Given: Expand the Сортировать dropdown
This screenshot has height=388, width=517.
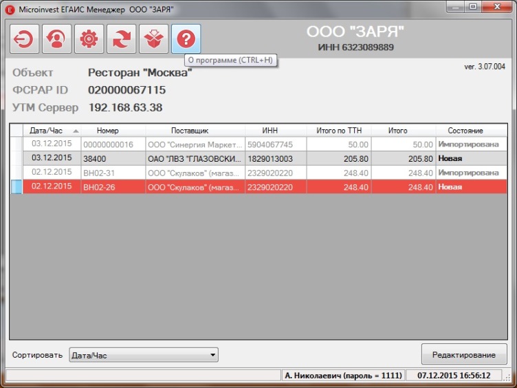Looking at the screenshot, I should (x=213, y=356).
